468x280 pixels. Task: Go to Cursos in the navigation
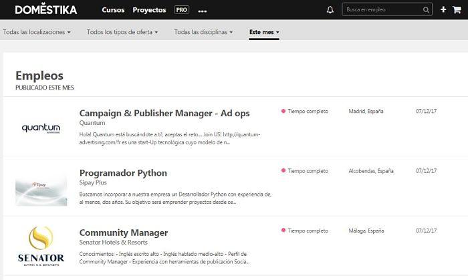click(x=113, y=10)
